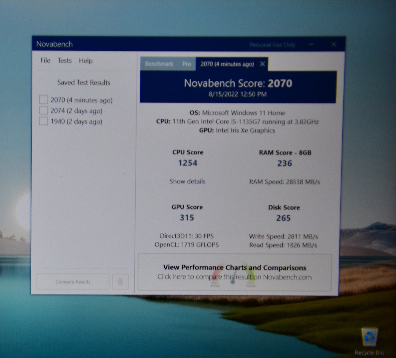Image resolution: width=396 pixels, height=358 pixels.
Task: Check the 1940 (2 days ago) result box
Action: tap(43, 121)
